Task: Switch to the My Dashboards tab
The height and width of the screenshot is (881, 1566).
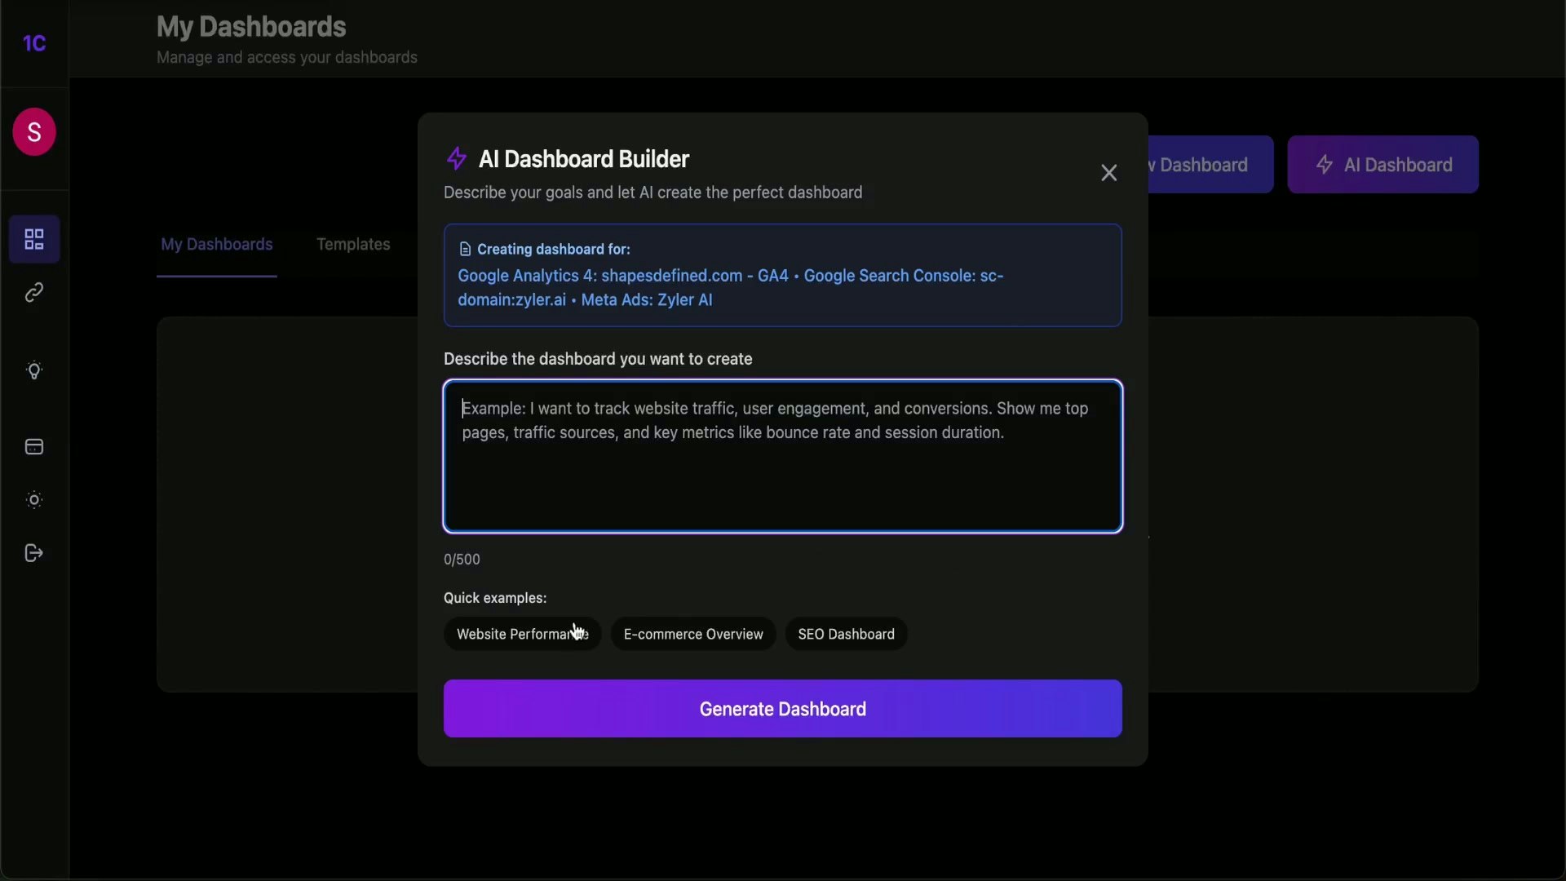Action: click(x=216, y=245)
